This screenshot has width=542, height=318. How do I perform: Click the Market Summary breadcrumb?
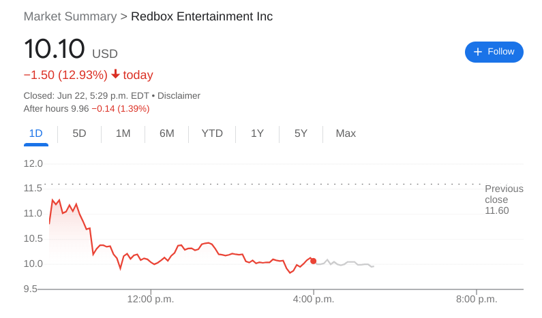(70, 16)
